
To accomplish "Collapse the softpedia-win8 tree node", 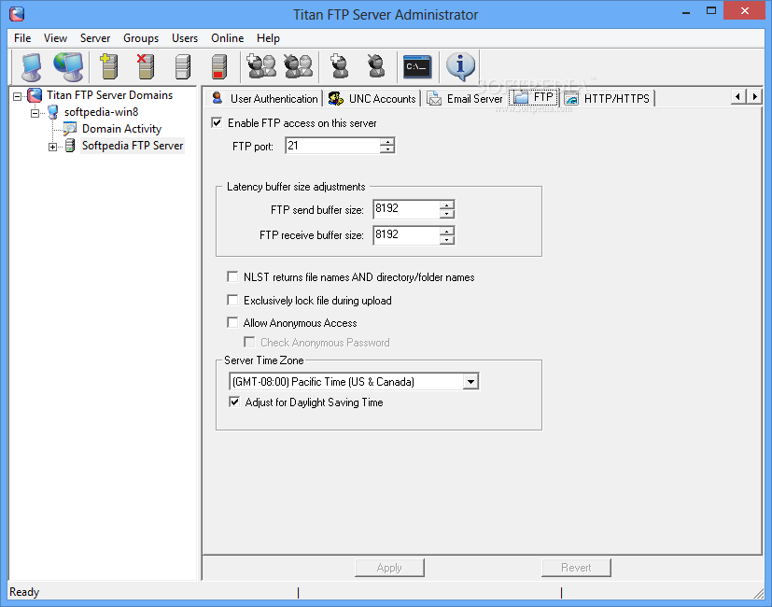I will click(x=35, y=113).
